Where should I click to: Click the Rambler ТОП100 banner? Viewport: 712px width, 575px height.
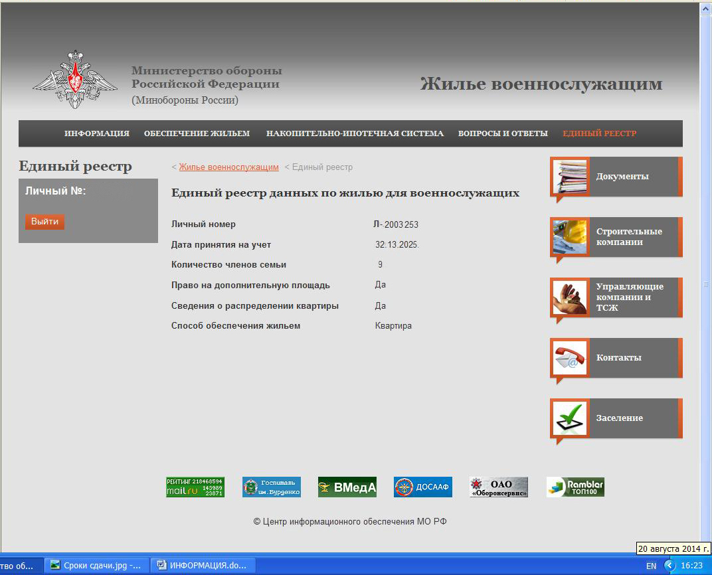click(x=575, y=487)
